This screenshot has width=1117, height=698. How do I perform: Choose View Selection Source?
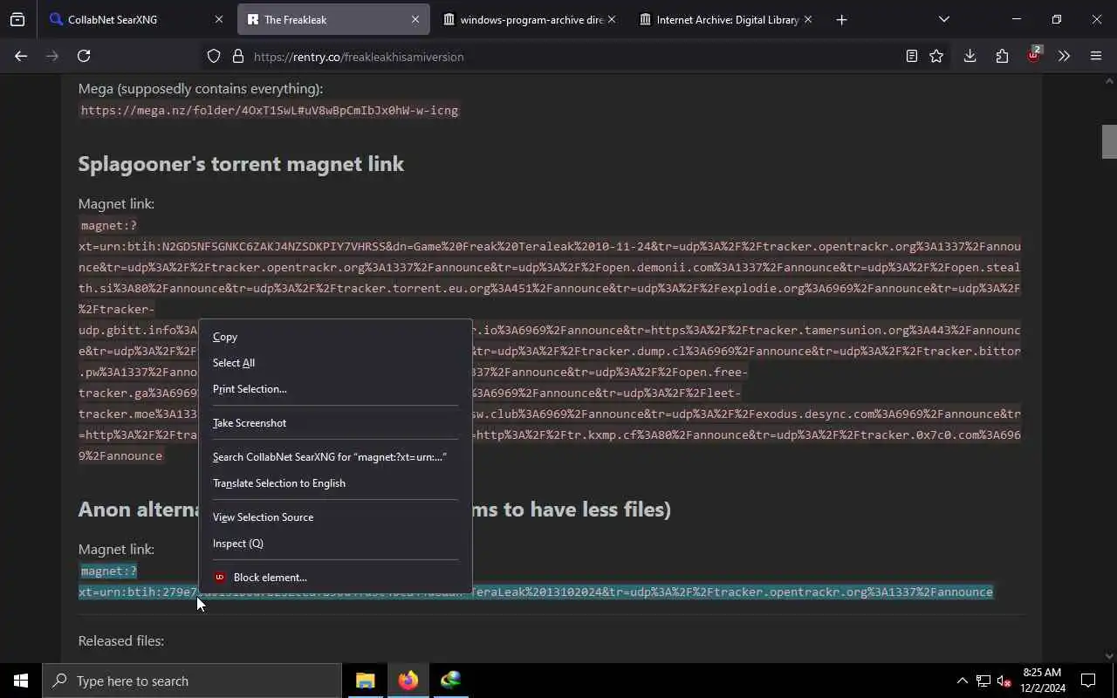[x=335, y=517]
